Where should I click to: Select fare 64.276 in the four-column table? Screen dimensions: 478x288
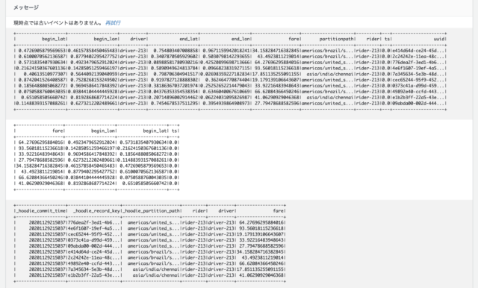40,143
